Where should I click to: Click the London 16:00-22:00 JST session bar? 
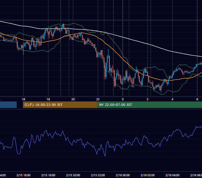pos(60,105)
